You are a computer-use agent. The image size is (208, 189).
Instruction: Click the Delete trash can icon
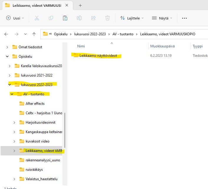coord(108,18)
